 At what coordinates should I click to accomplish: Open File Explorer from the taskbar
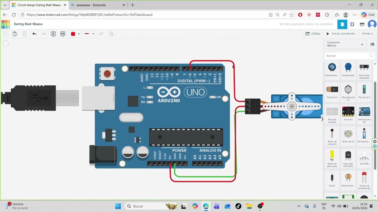pos(249,206)
